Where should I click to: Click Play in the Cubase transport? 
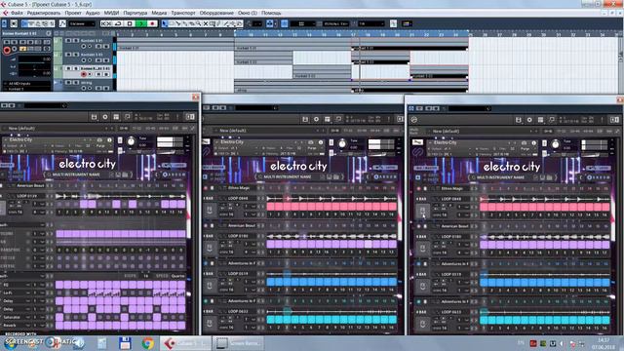(140, 23)
